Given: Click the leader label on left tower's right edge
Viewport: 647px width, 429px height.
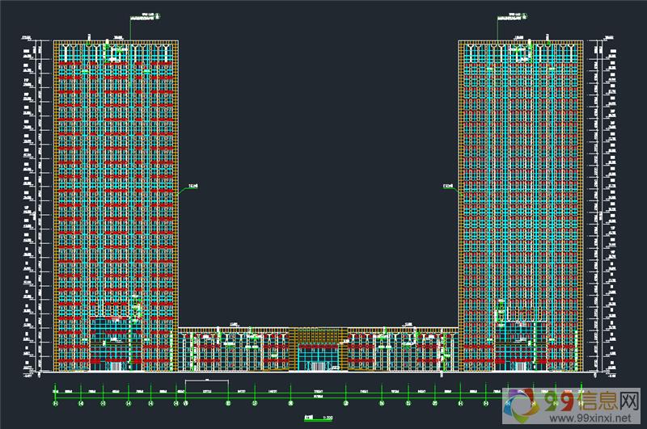Looking at the screenshot, I should (192, 187).
